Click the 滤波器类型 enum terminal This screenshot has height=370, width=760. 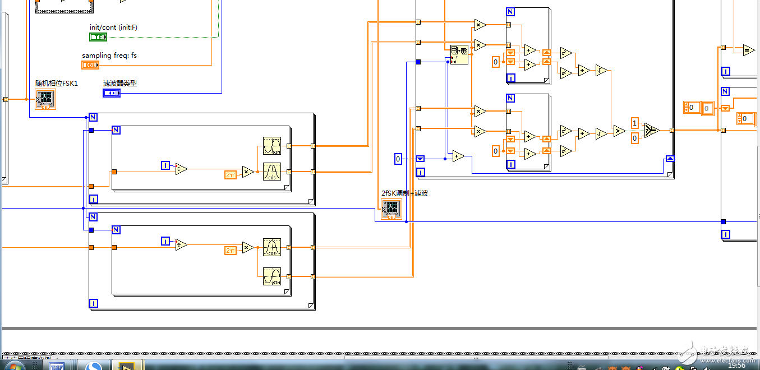111,93
